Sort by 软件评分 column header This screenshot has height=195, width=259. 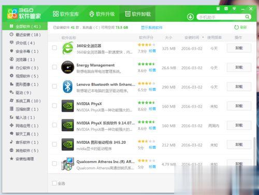point(146,37)
